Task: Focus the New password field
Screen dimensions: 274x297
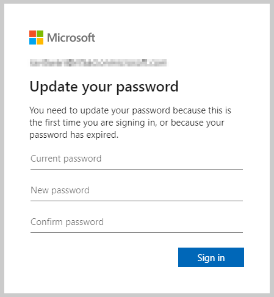Action: tap(137, 191)
